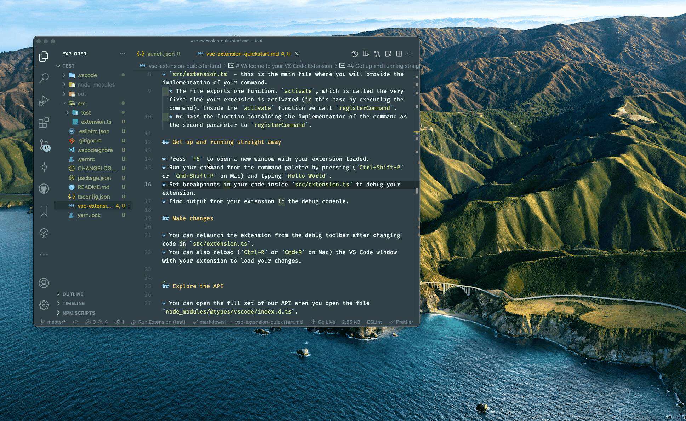Open Source Control view with 18 badge
Screen dimensions: 686x421
pyautogui.click(x=44, y=145)
